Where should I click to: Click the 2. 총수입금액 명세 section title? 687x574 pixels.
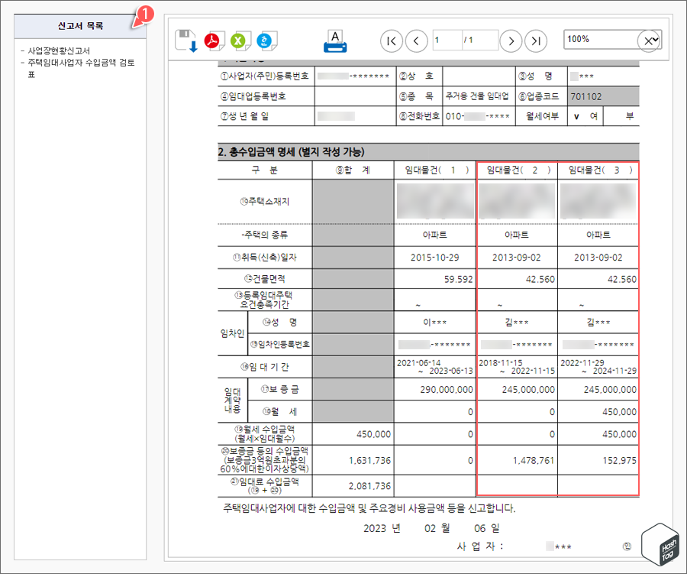(x=291, y=152)
